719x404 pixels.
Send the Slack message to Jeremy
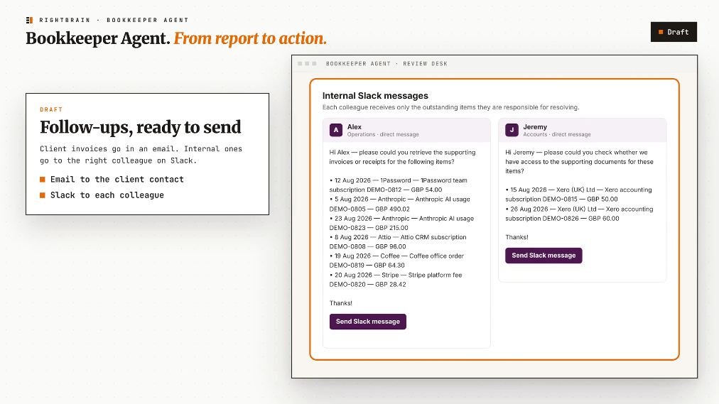coord(544,256)
